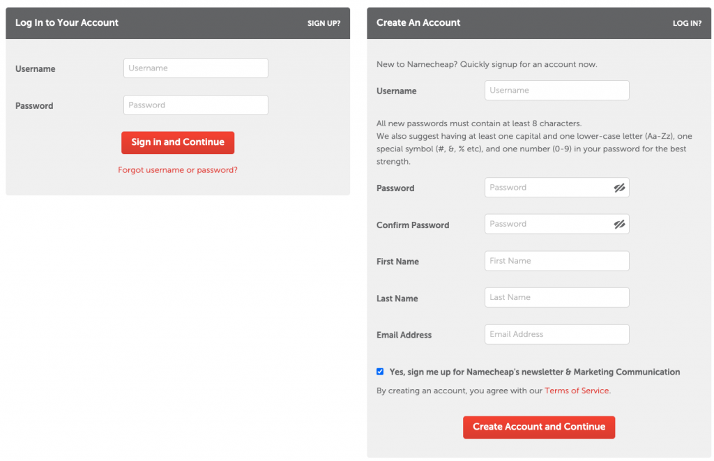Open the Terms of Service link

(x=577, y=391)
